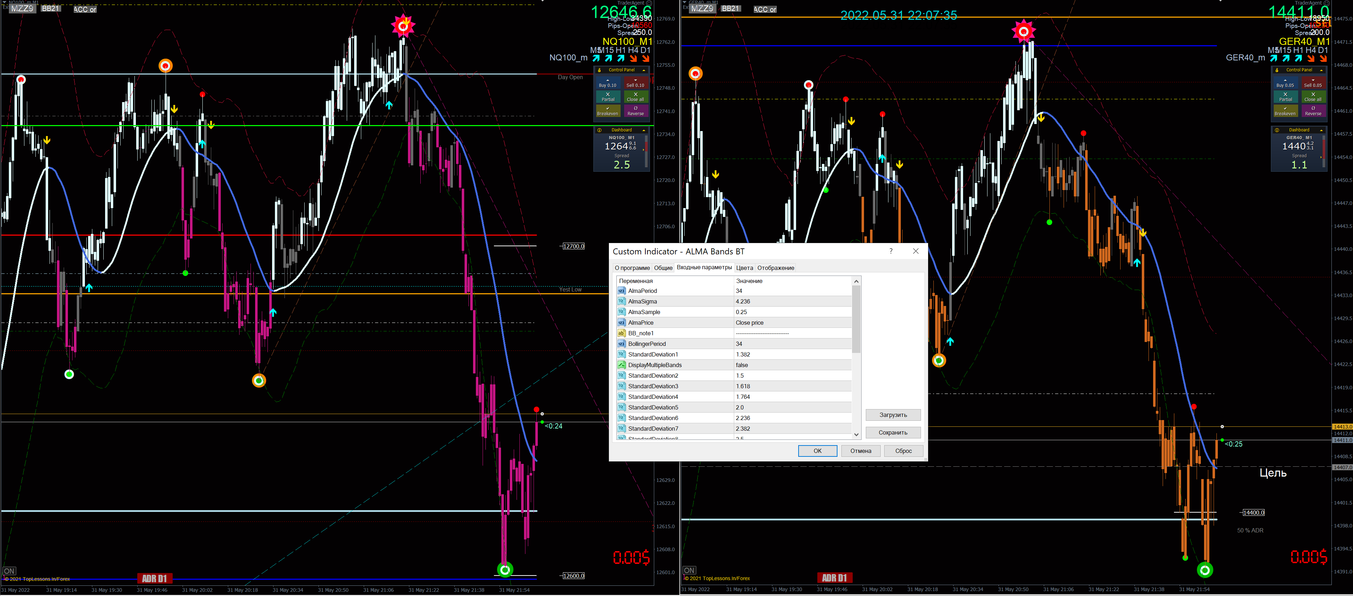1353x596 pixels.
Task: Click the Сохранить button
Action: coord(893,433)
